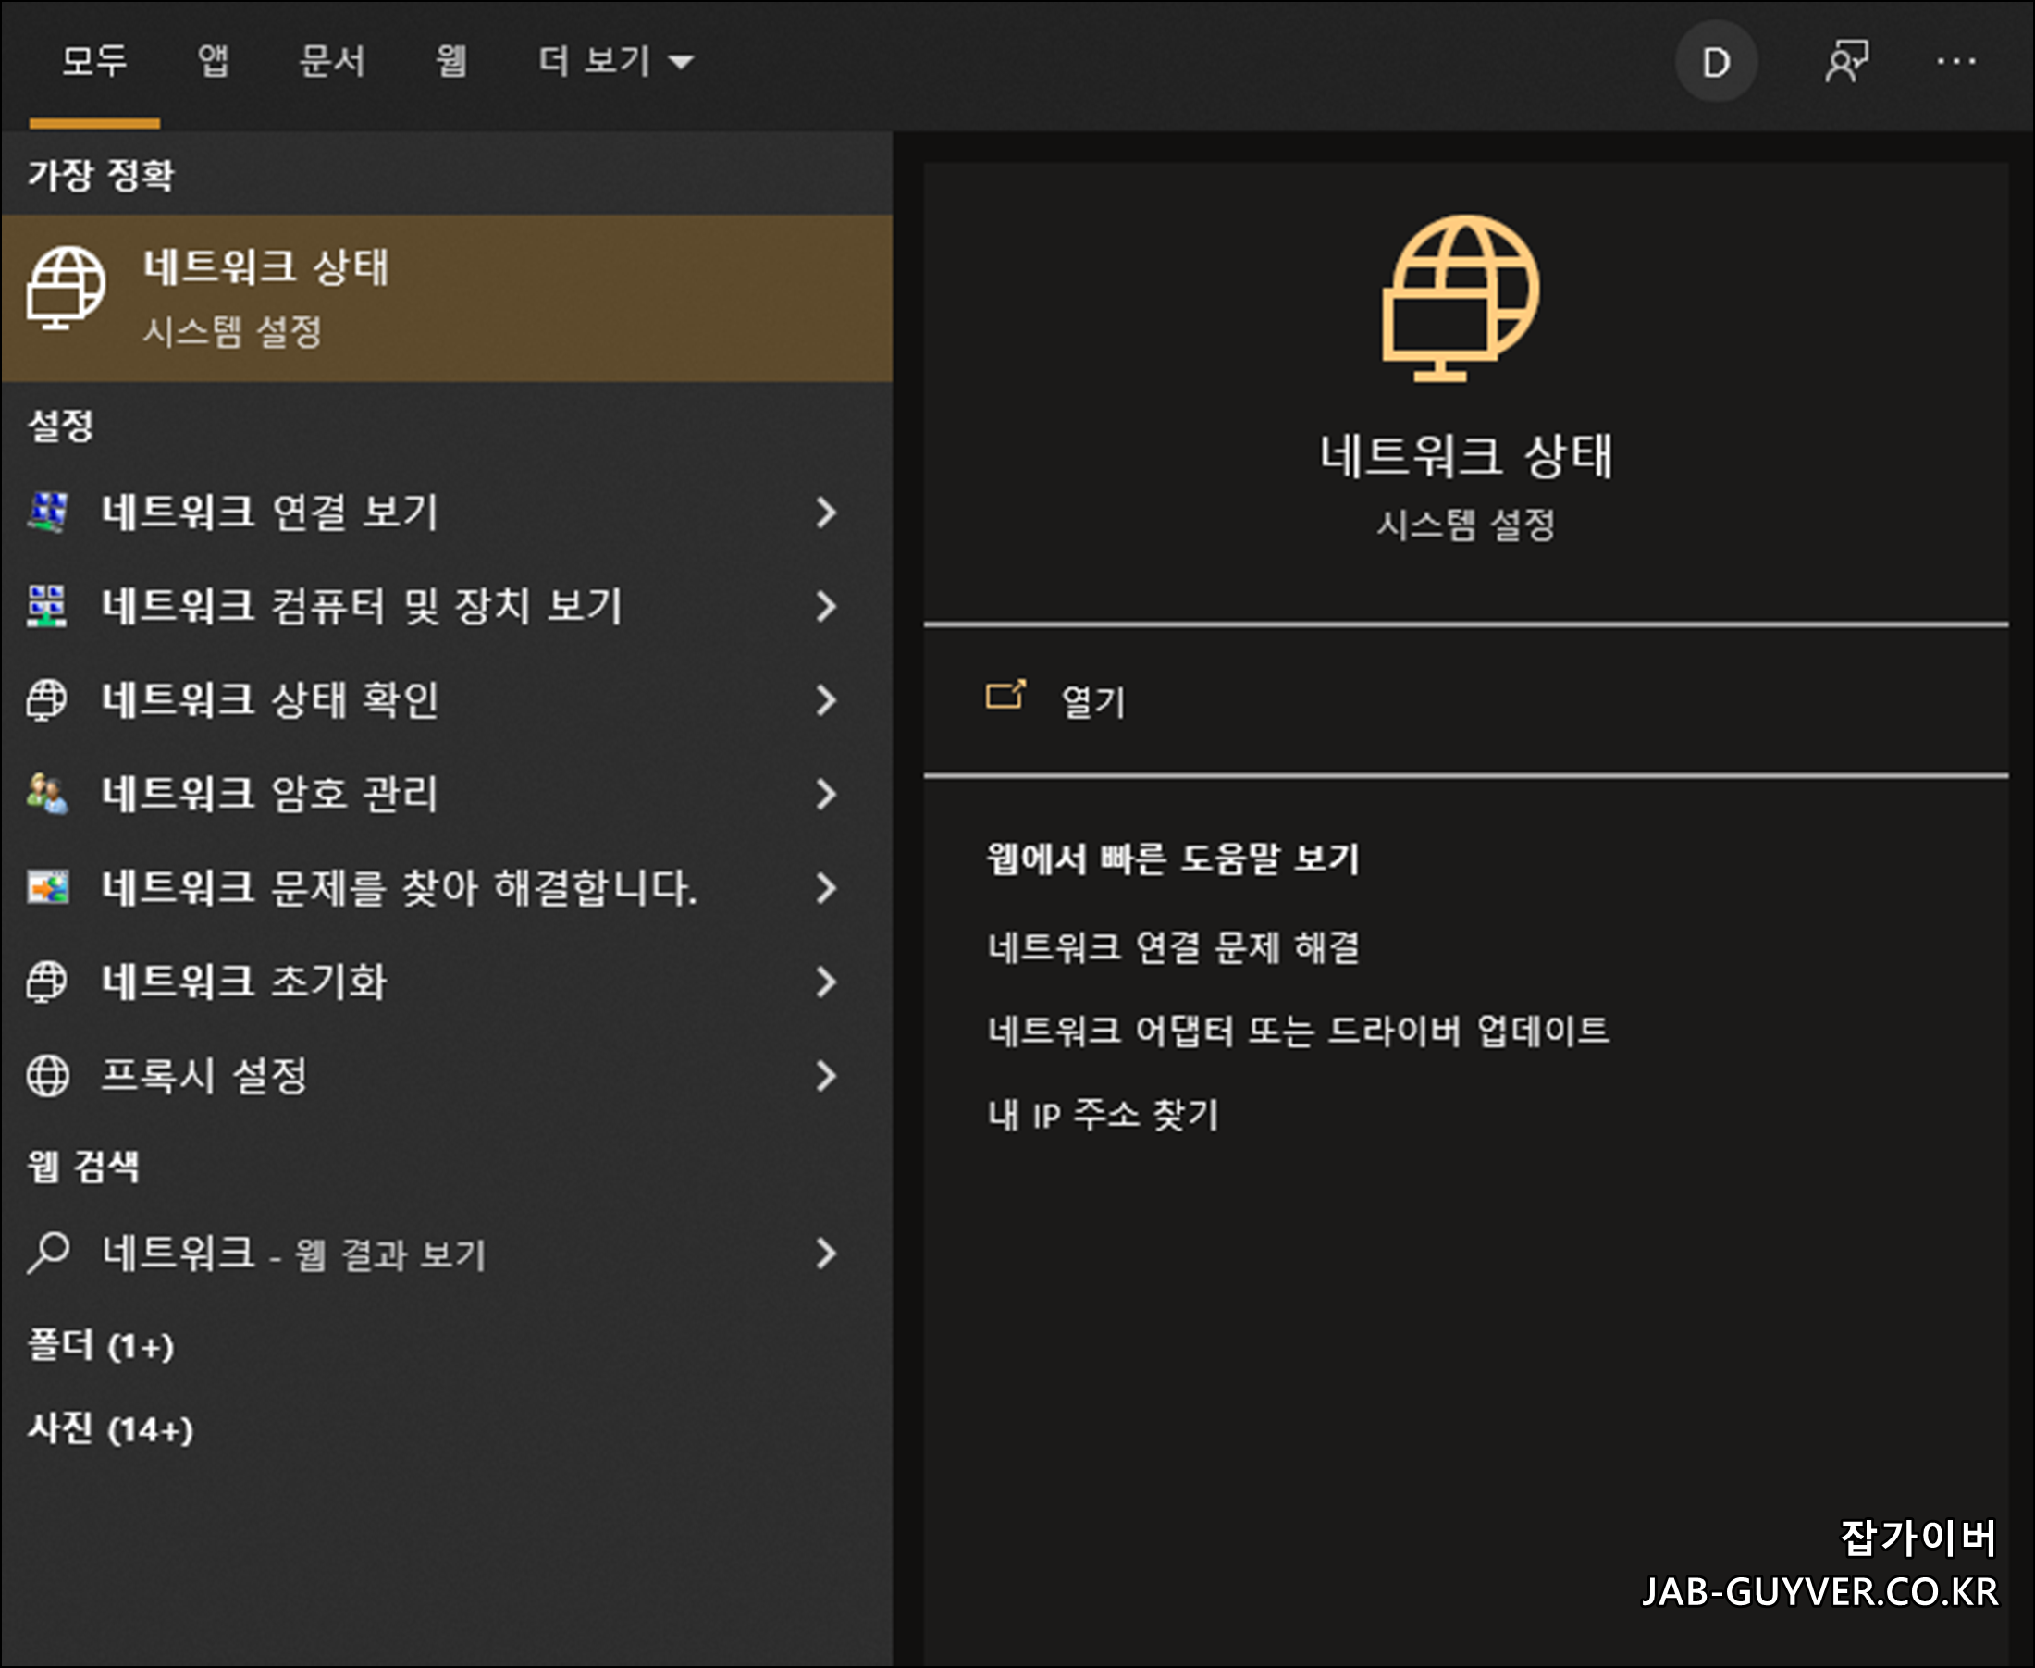Click the 네트워크 문제 해결 troubleshooter icon
The height and width of the screenshot is (1668, 2035).
click(x=47, y=888)
